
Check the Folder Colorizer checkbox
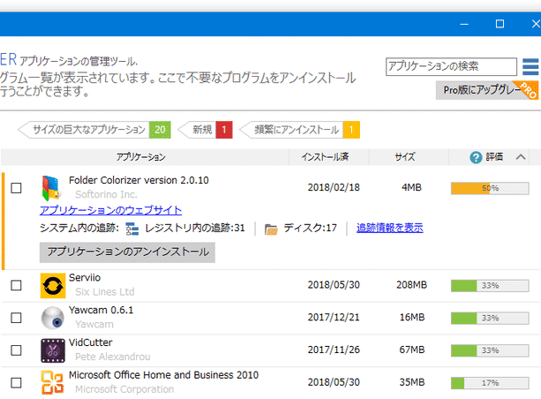point(16,188)
